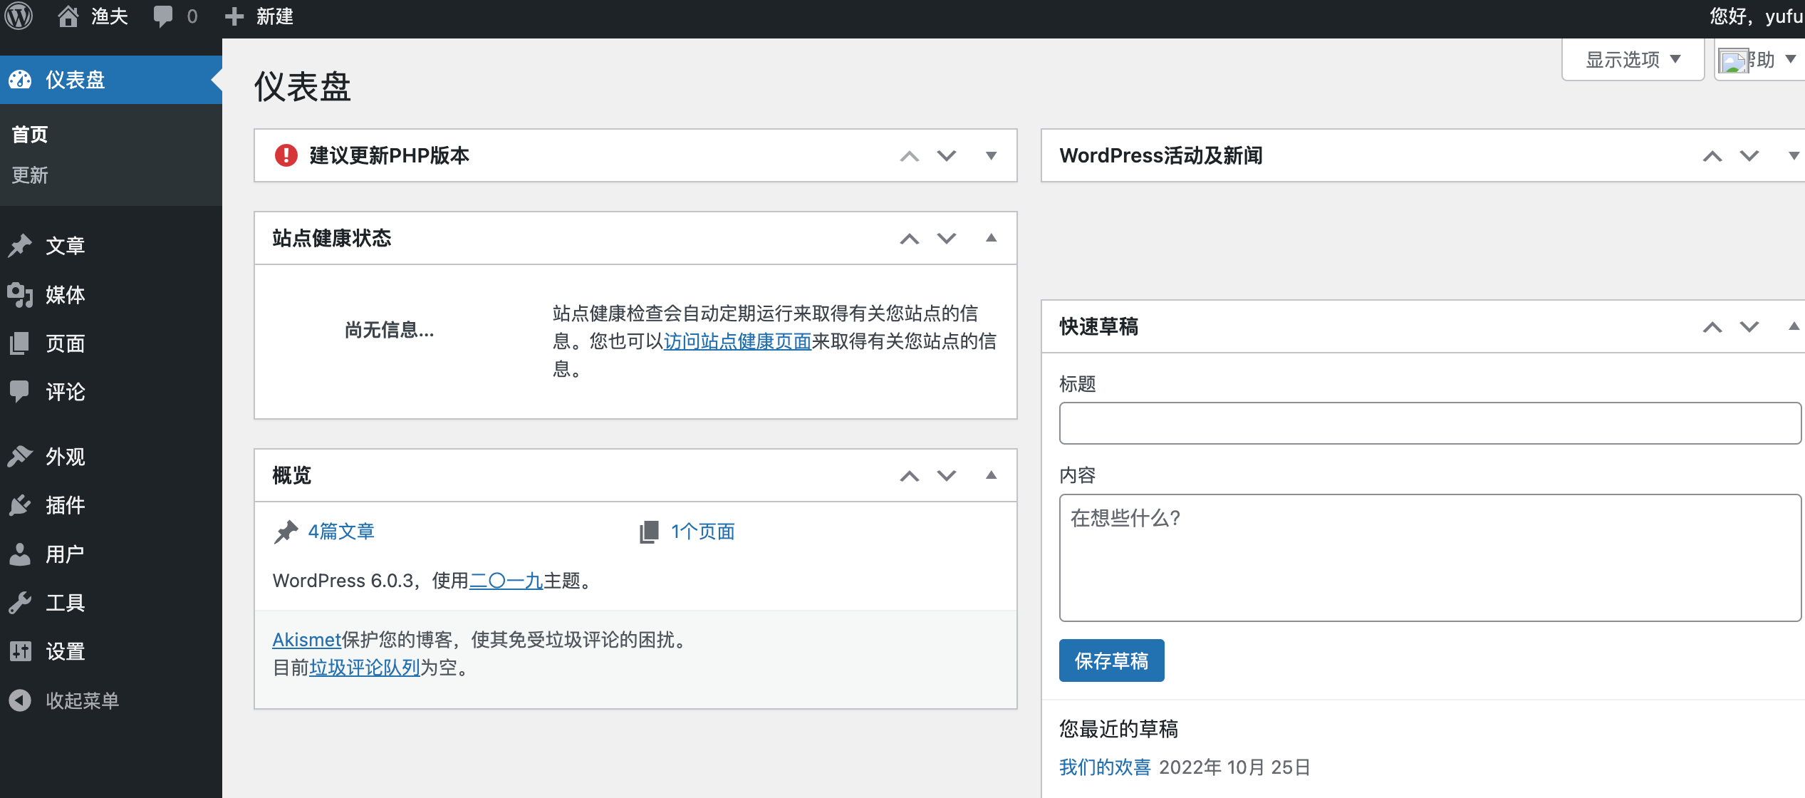Move 快速草稿 panel up
1805x798 pixels.
(1712, 327)
